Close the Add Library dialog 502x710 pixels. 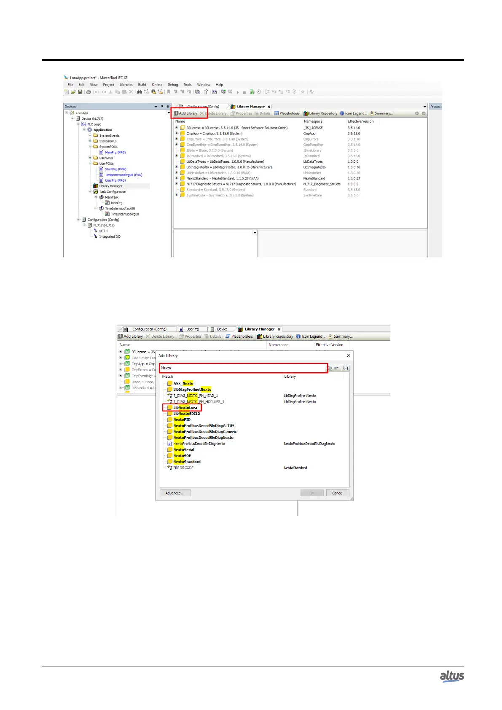pos(349,355)
